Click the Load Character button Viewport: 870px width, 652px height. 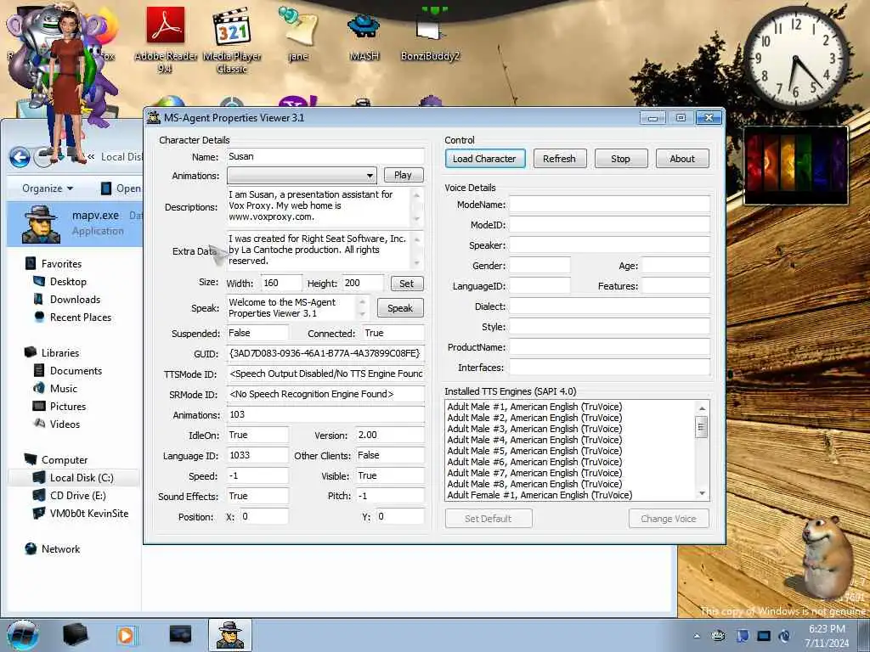[485, 159]
